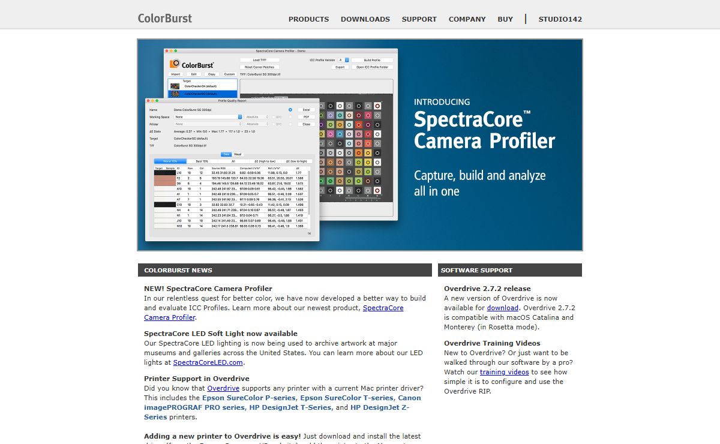Image resolution: width=720 pixels, height=444 pixels.
Task: Open the Overdrive link under Printer Support
Action: click(223, 388)
